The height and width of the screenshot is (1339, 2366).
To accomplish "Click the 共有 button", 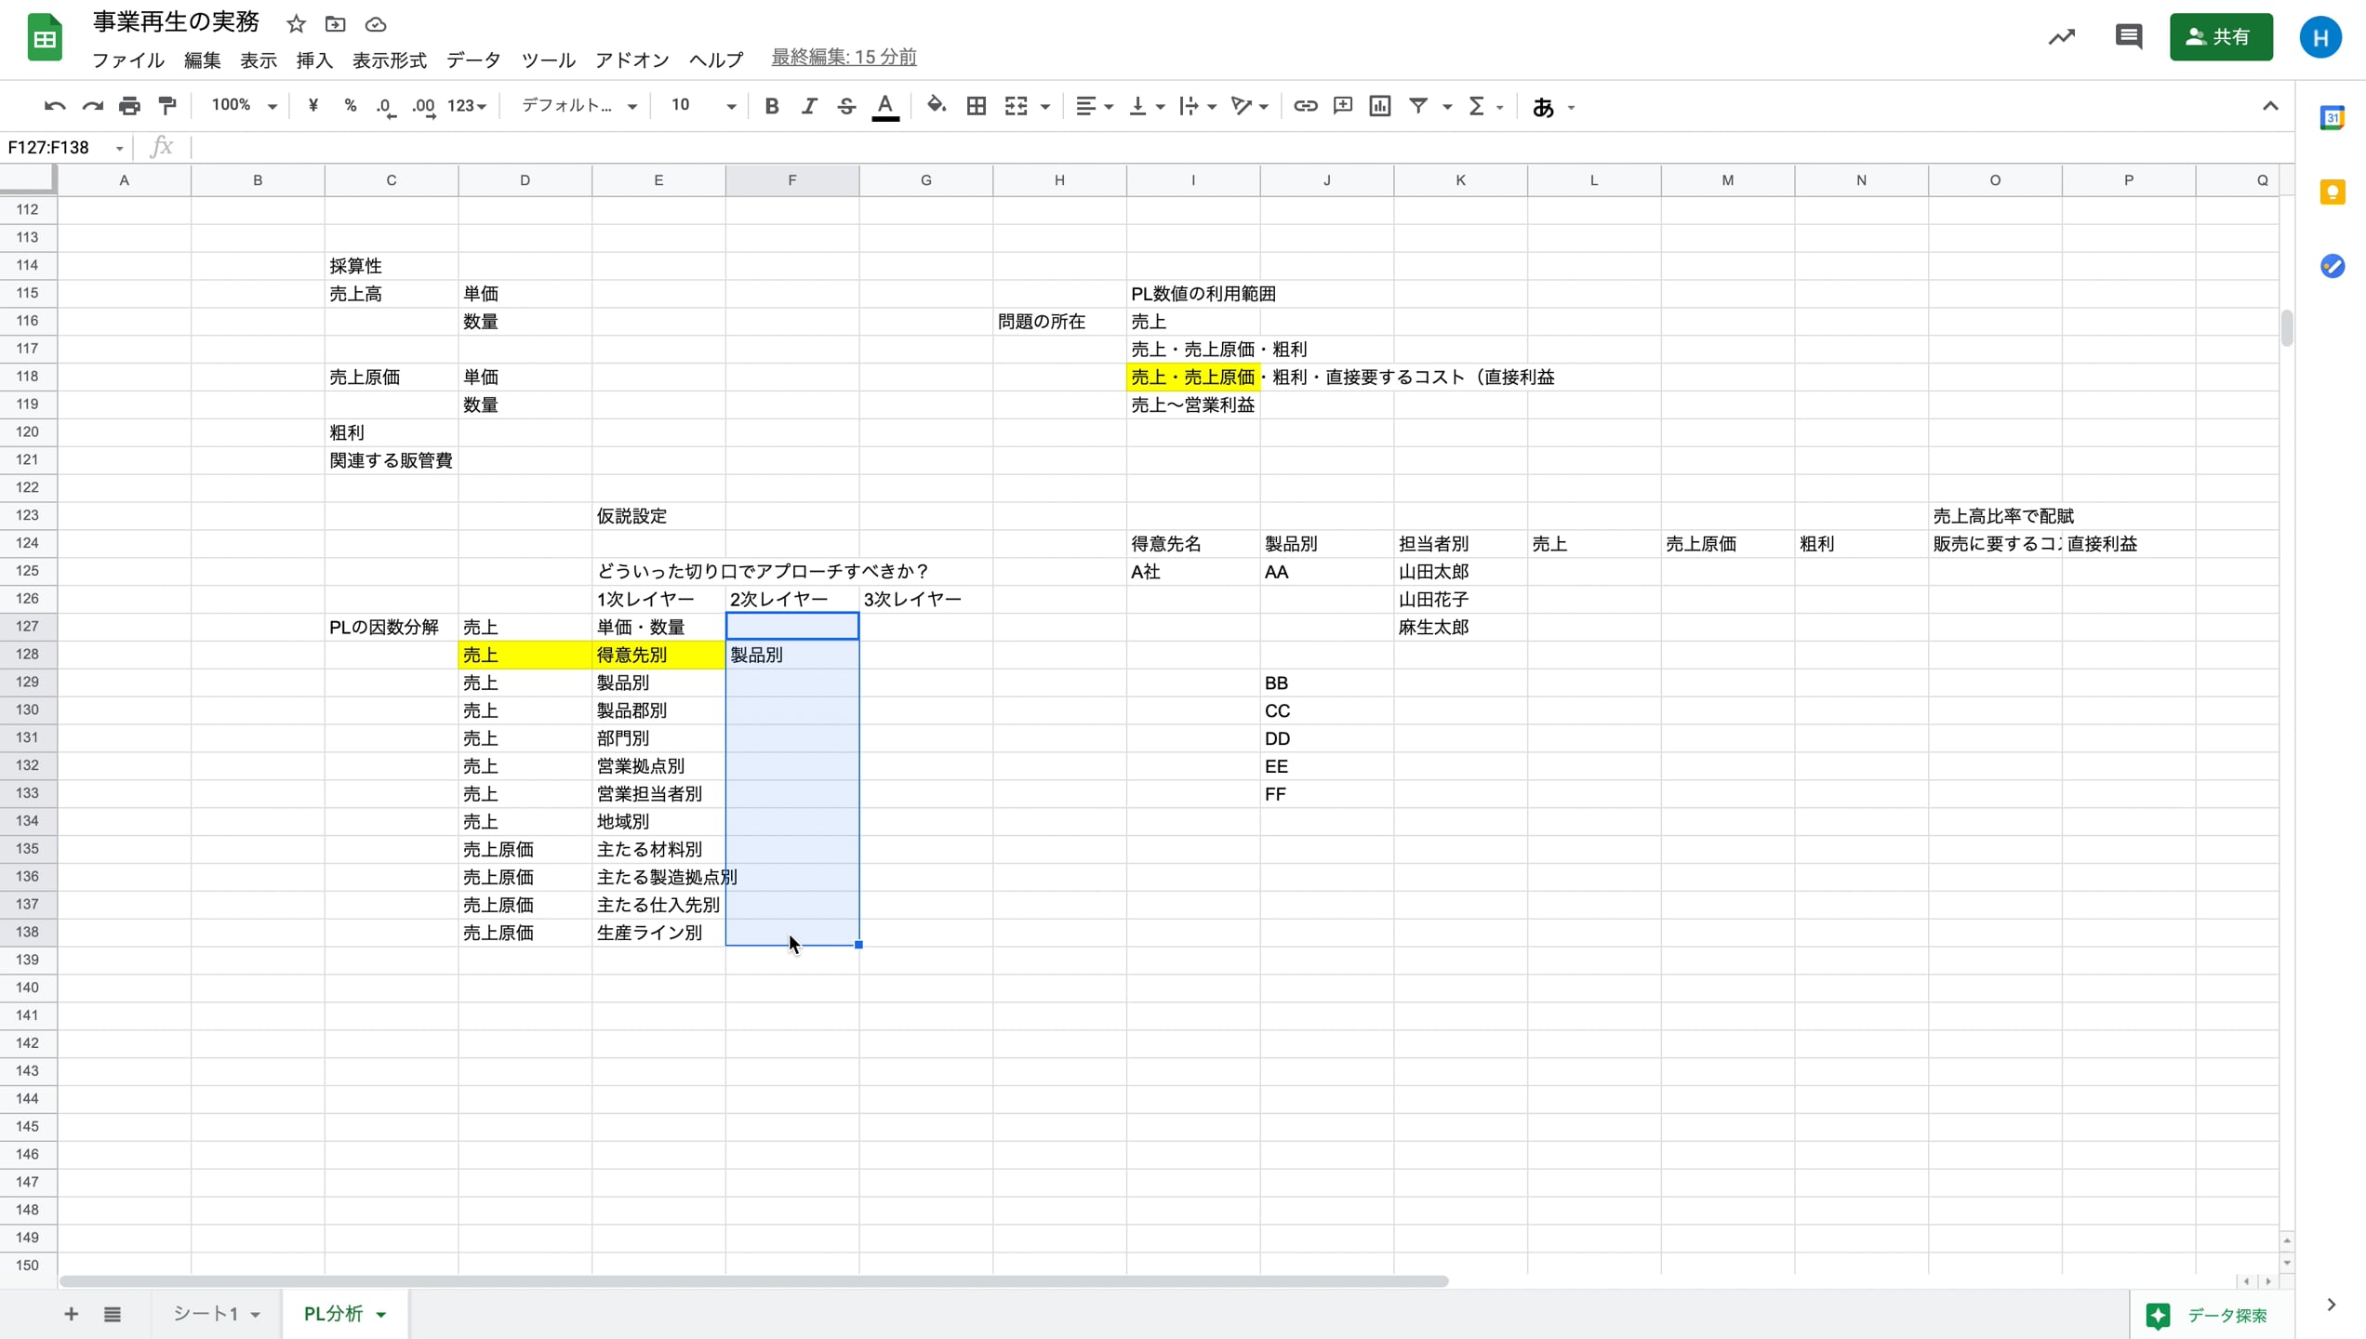I will (x=2221, y=37).
